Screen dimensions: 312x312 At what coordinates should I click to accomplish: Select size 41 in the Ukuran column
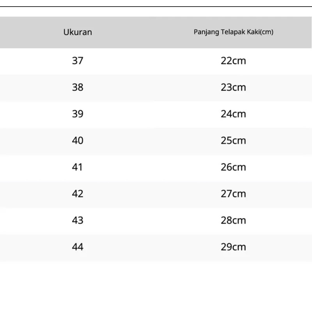click(78, 167)
